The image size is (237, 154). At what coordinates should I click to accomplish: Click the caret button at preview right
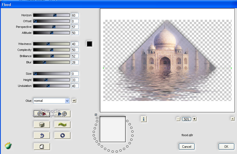point(232,119)
